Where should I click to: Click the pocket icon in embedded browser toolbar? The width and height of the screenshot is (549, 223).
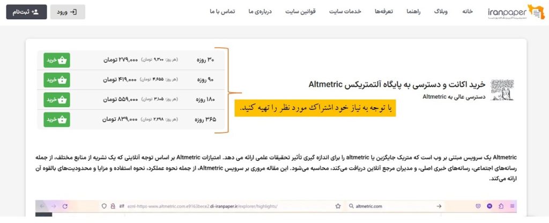[x=478, y=206]
